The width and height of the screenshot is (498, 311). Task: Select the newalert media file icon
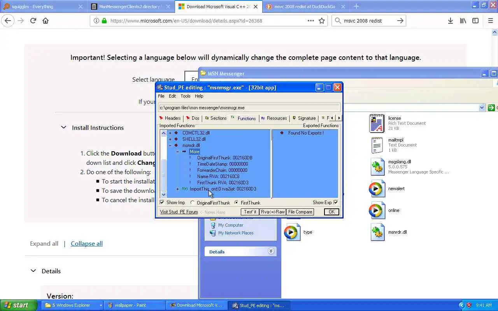[377, 189]
